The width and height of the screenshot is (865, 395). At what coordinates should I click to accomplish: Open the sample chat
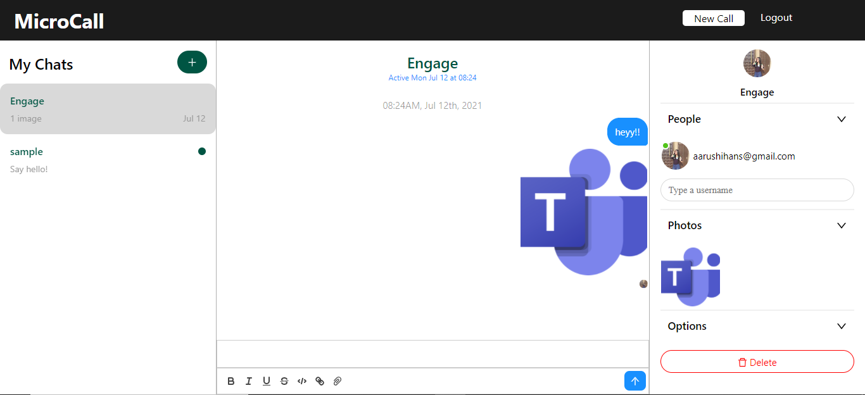(x=108, y=160)
